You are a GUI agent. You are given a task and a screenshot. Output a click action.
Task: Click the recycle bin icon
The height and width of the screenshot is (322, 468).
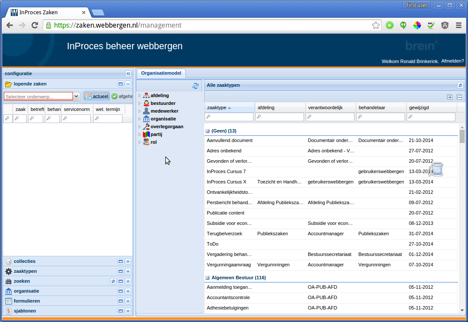click(437, 169)
